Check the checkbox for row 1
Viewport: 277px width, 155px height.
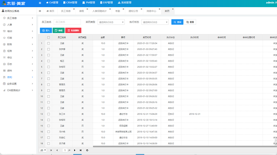click(x=48, y=43)
